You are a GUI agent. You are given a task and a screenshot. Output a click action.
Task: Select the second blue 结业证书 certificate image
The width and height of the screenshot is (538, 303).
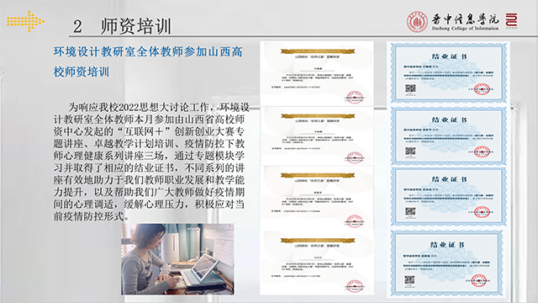point(448,136)
